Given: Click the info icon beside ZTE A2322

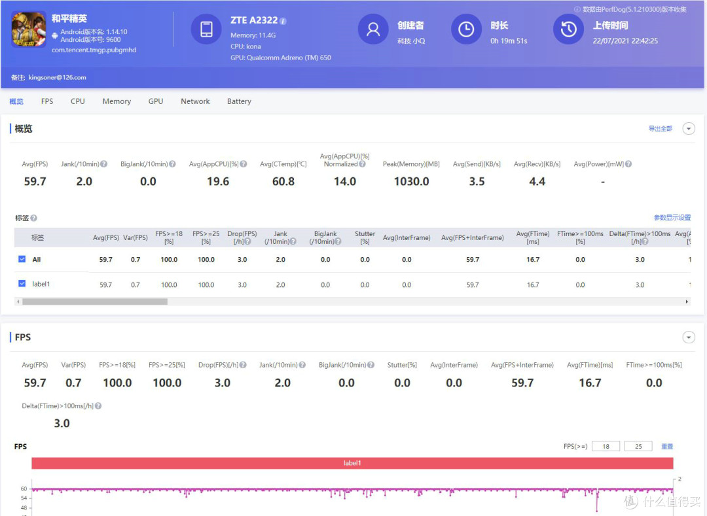Looking at the screenshot, I should pos(283,21).
